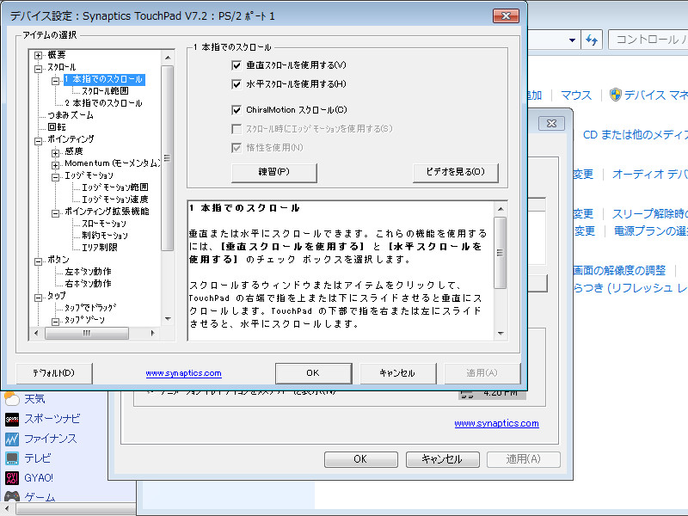Open www.synaptics.com link in front dialog
The image size is (688, 516).
coord(183,373)
